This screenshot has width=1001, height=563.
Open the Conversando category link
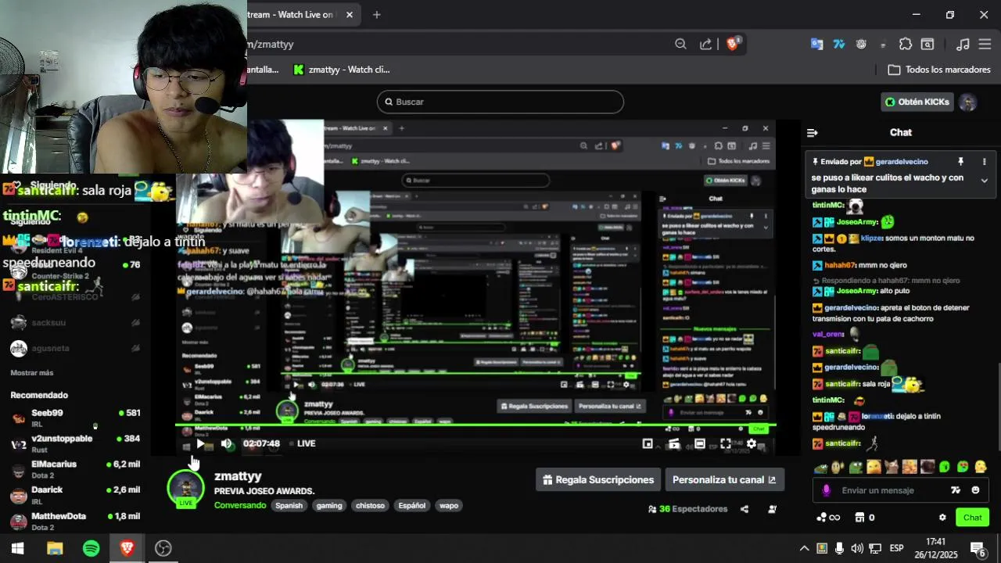(240, 505)
